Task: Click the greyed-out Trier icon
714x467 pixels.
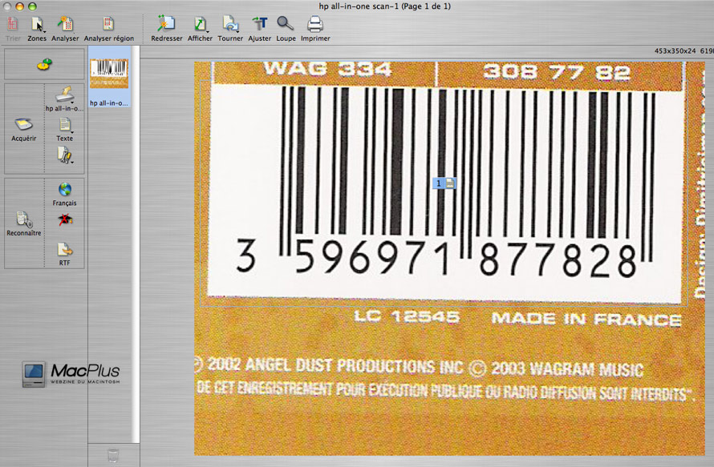Action: (13, 24)
